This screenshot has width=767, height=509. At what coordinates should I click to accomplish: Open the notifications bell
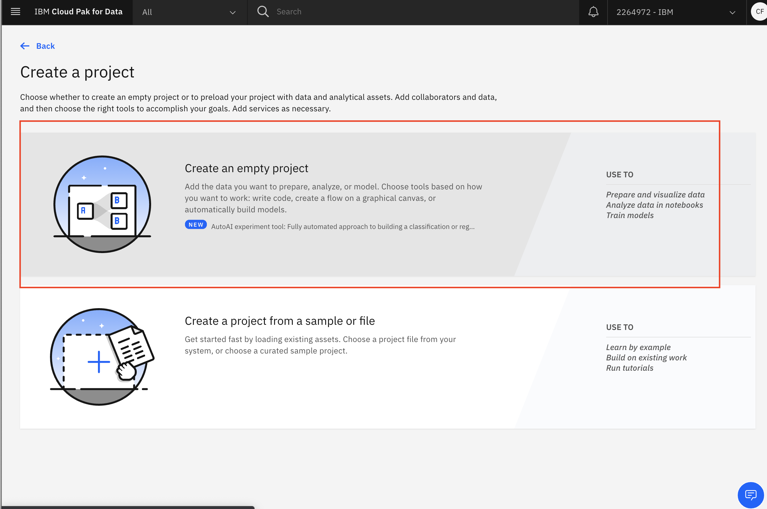pos(593,12)
